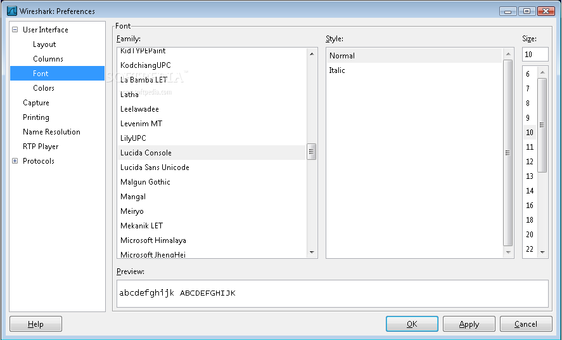This screenshot has width=562, height=340.
Task: Open Help for preferences
Action: [36, 324]
